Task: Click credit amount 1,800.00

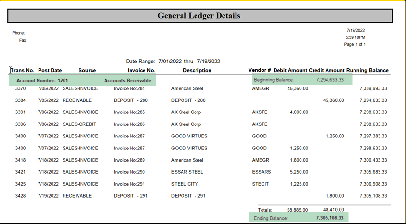Action: click(335, 196)
